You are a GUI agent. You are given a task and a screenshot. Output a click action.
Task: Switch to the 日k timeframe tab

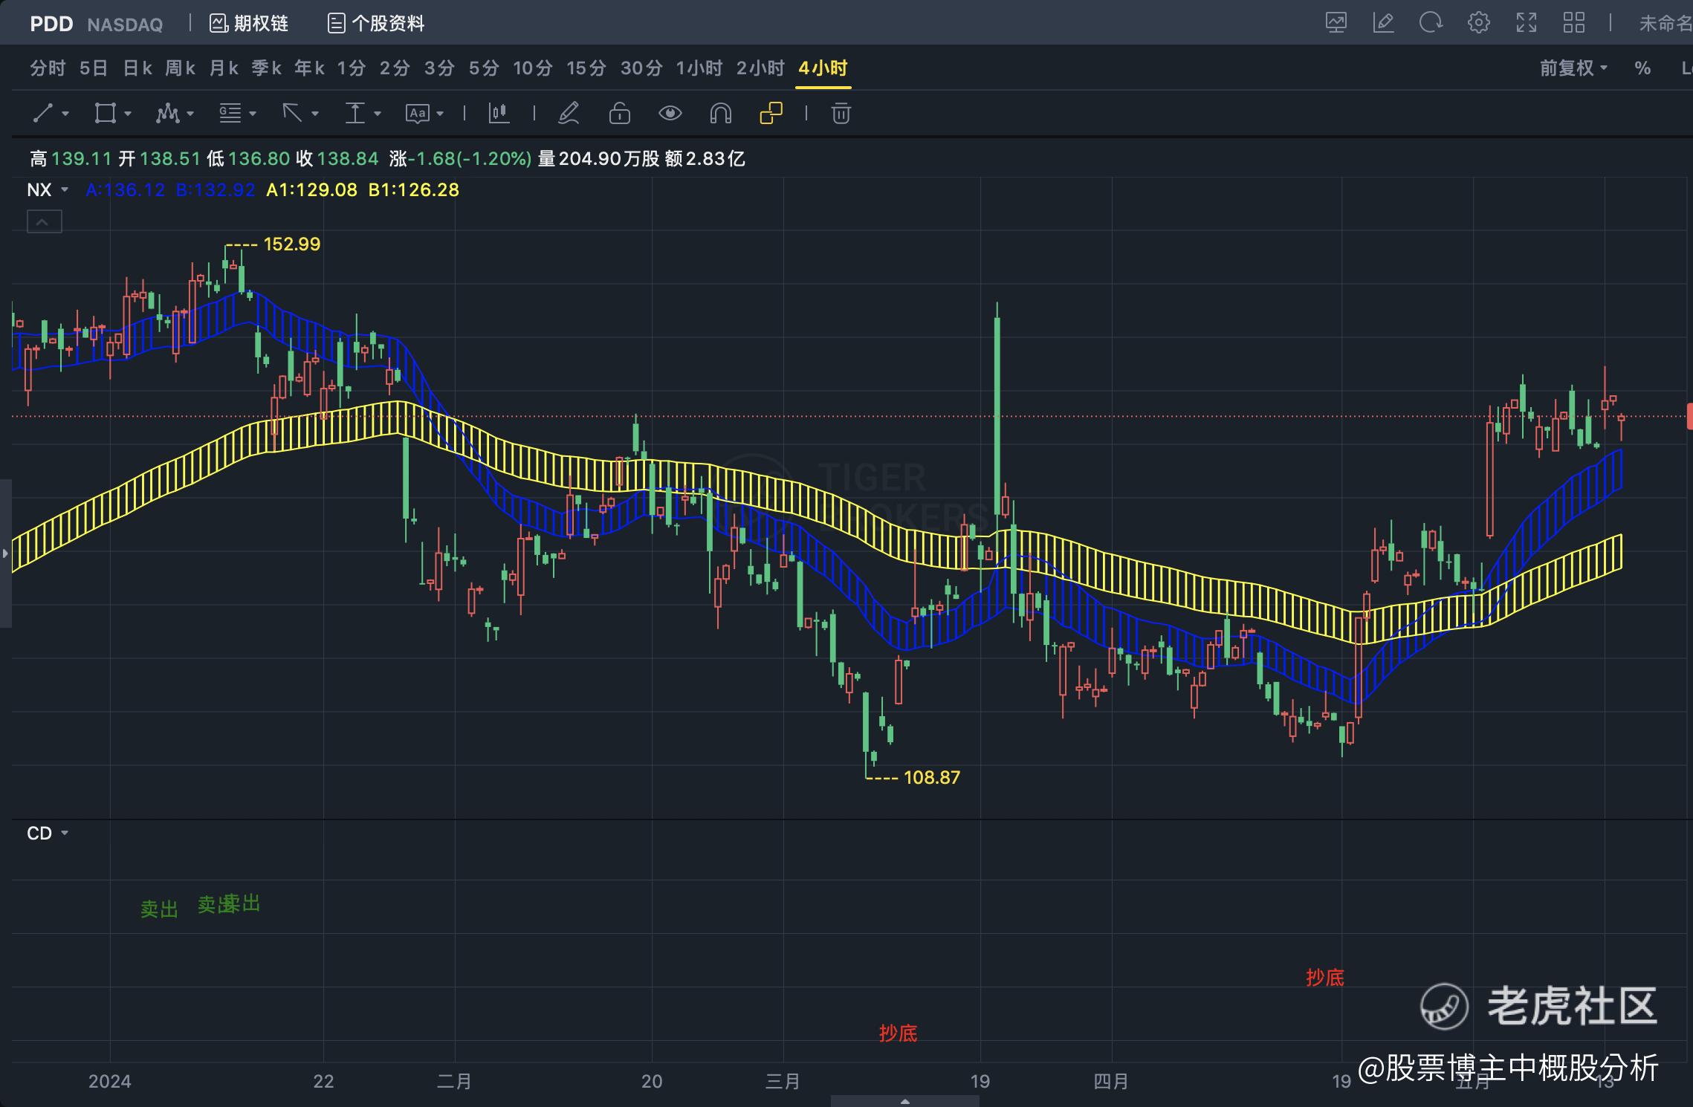pyautogui.click(x=137, y=68)
